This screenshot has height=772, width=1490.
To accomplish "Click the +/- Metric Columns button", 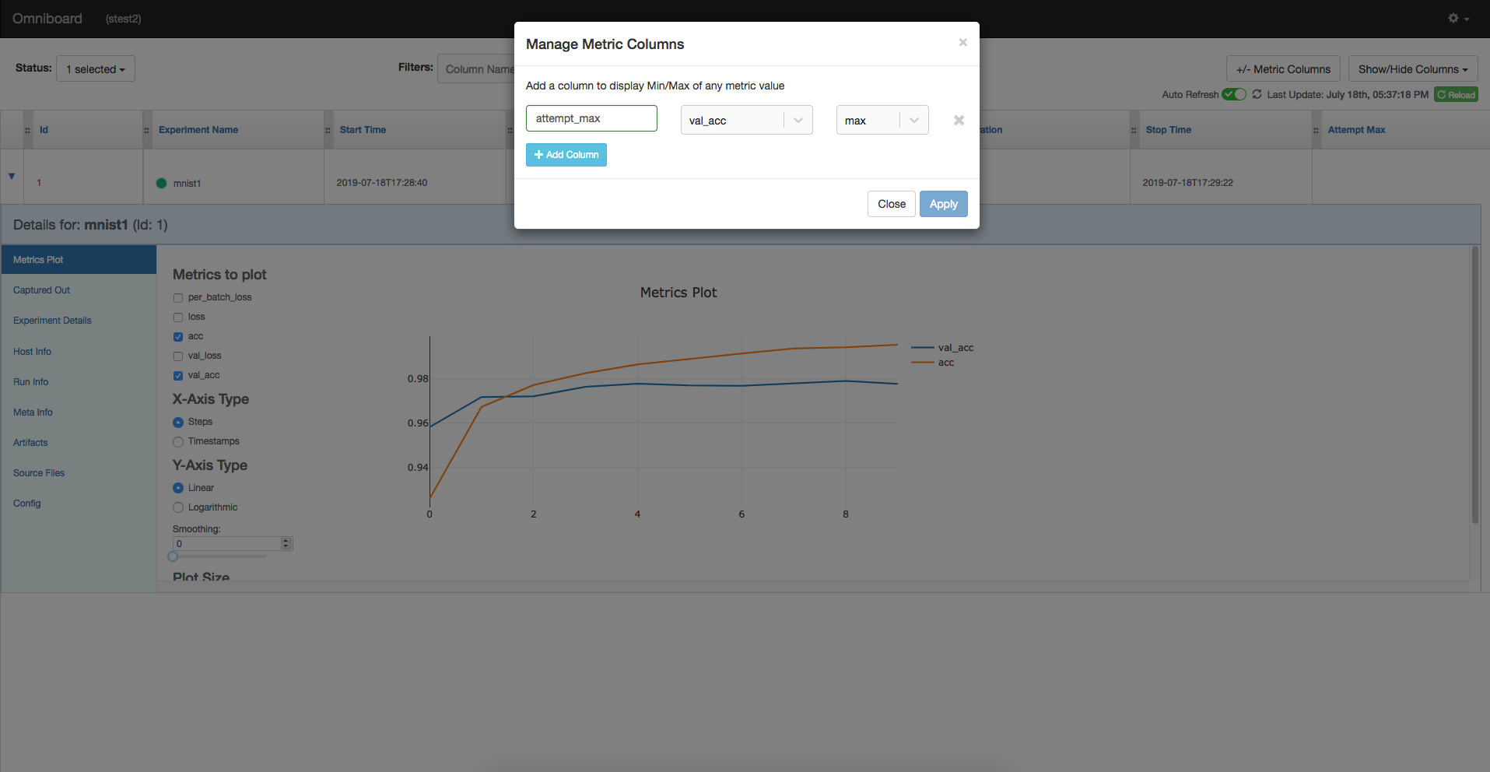I will click(x=1283, y=68).
